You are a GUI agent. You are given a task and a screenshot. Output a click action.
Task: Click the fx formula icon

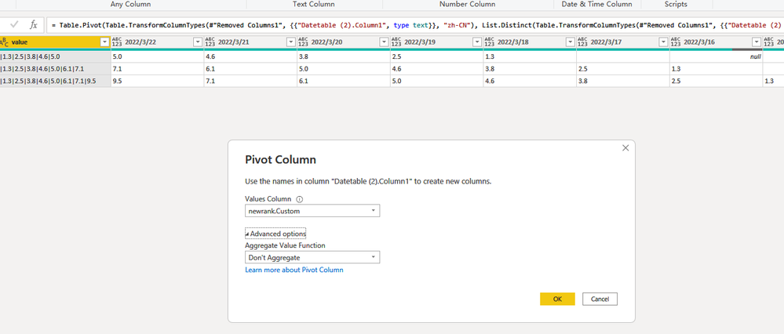click(x=34, y=25)
